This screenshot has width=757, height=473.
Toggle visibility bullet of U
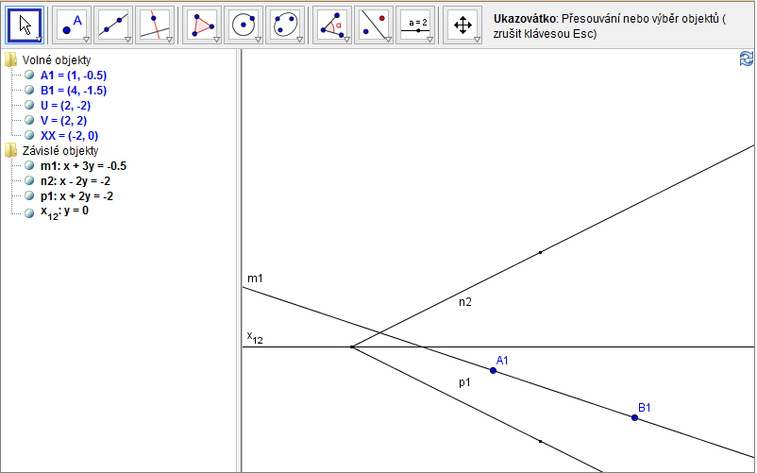[29, 105]
